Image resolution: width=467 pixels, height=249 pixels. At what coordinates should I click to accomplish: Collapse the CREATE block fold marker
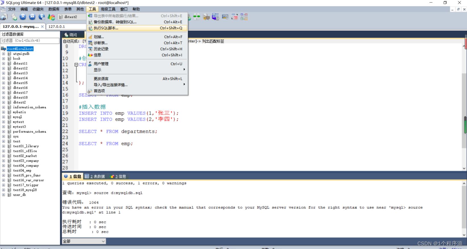coord(76,65)
